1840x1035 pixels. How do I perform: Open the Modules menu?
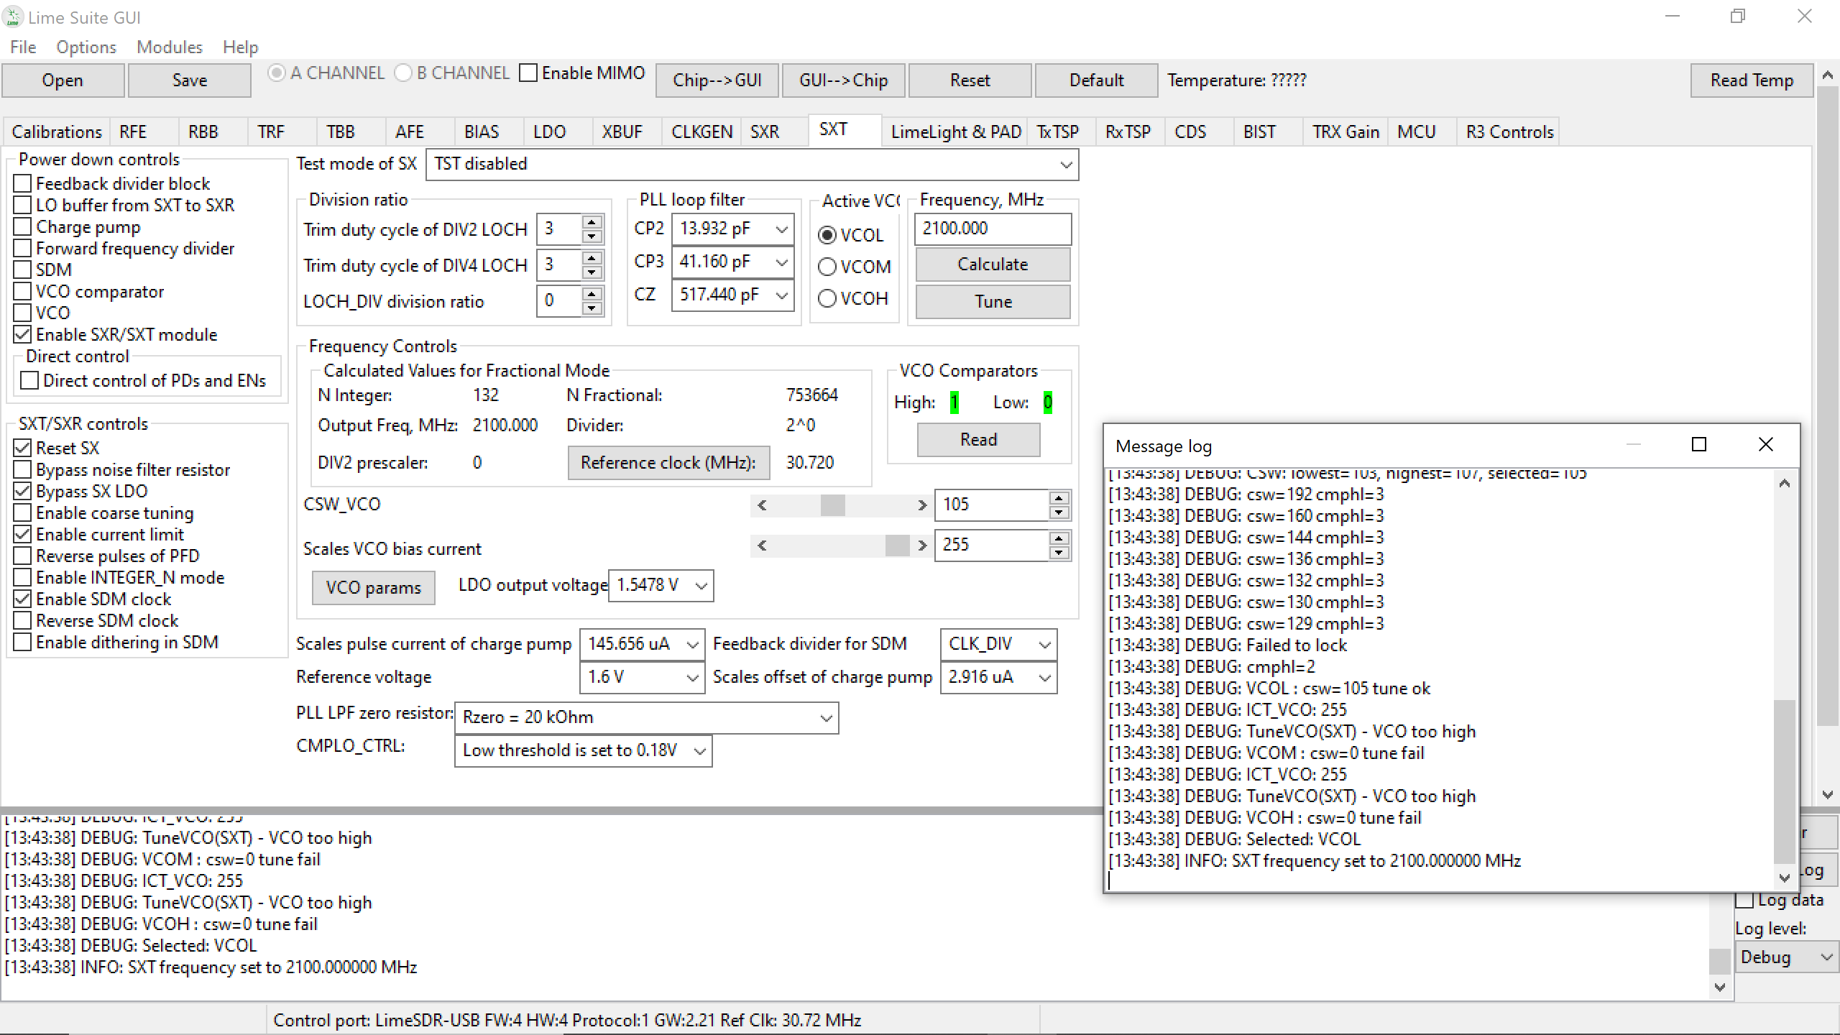169,47
